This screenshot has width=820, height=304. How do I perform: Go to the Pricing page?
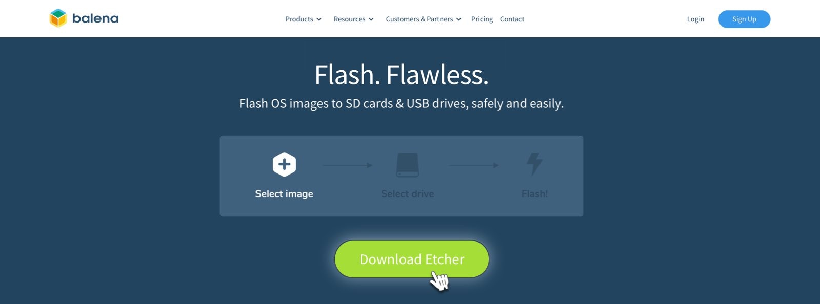click(x=482, y=19)
